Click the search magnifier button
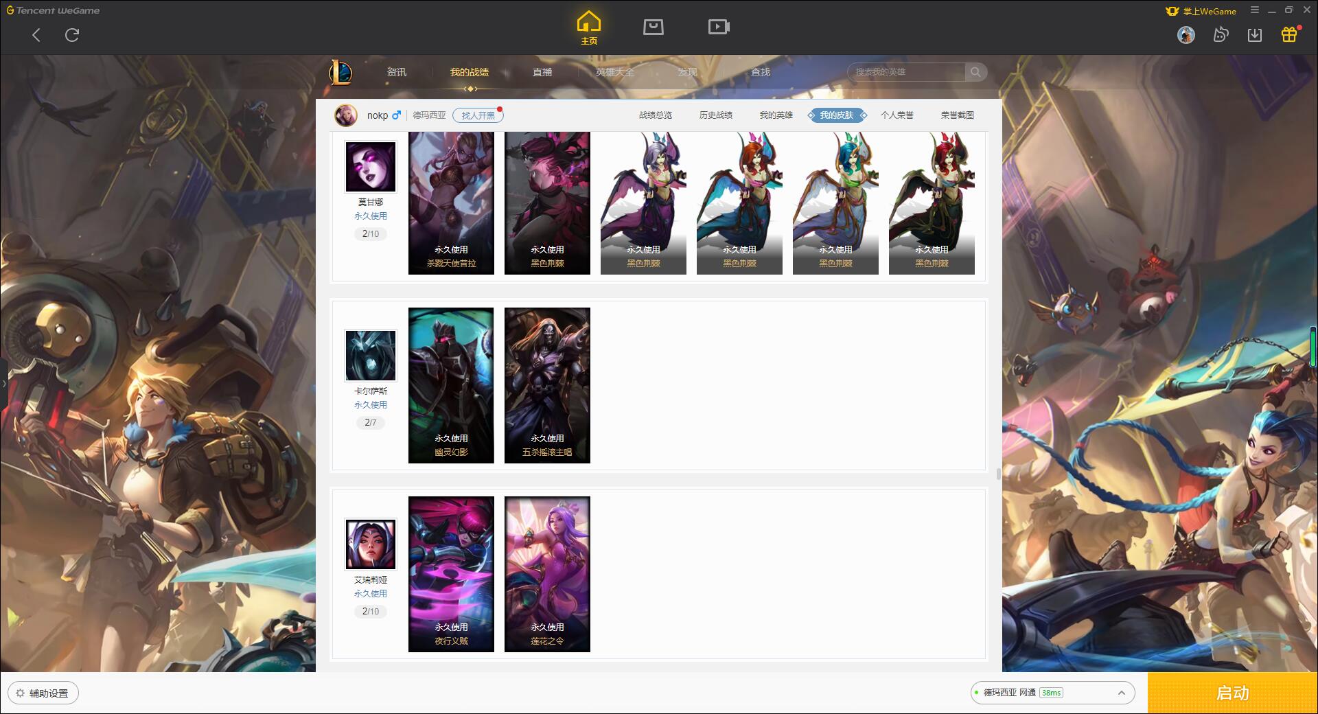The image size is (1318, 714). pyautogui.click(x=975, y=72)
